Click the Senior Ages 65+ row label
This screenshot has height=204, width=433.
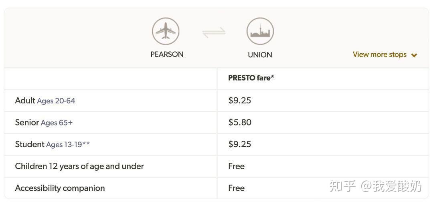[x=44, y=122]
